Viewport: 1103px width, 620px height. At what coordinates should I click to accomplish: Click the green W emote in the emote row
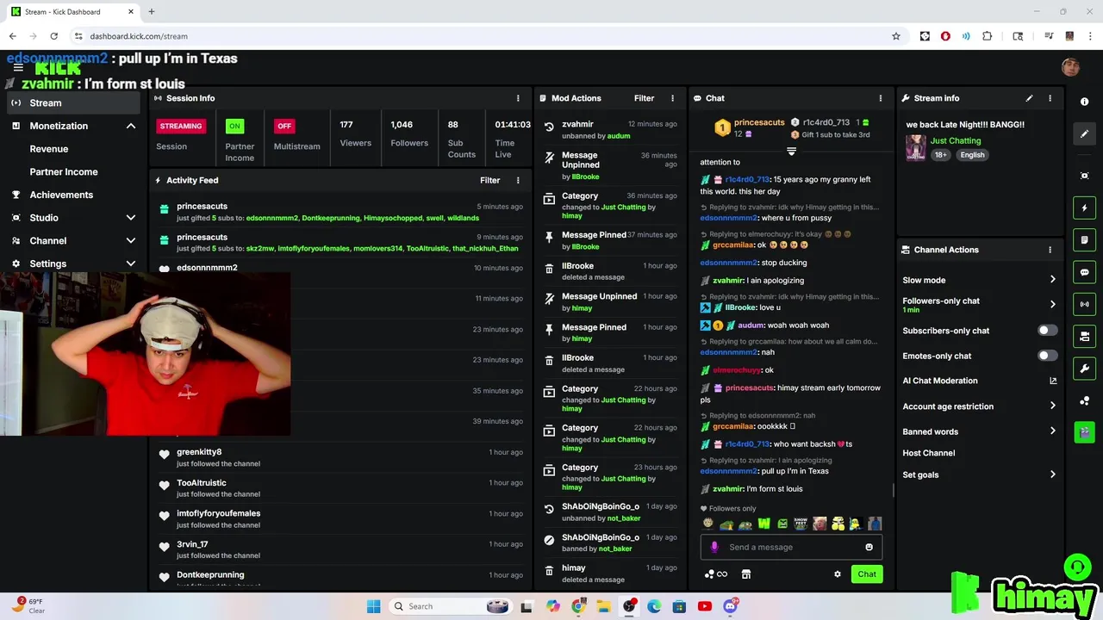coord(763,524)
